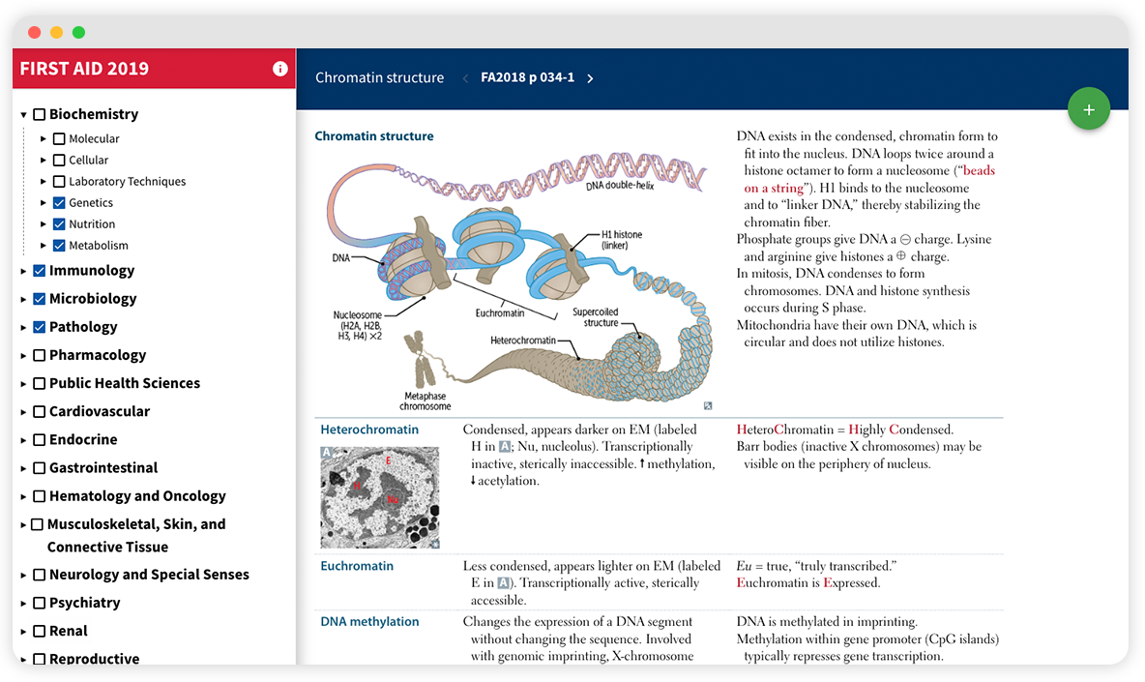Check the Renal checkbox
The height and width of the screenshot is (682, 1145).
[40, 632]
